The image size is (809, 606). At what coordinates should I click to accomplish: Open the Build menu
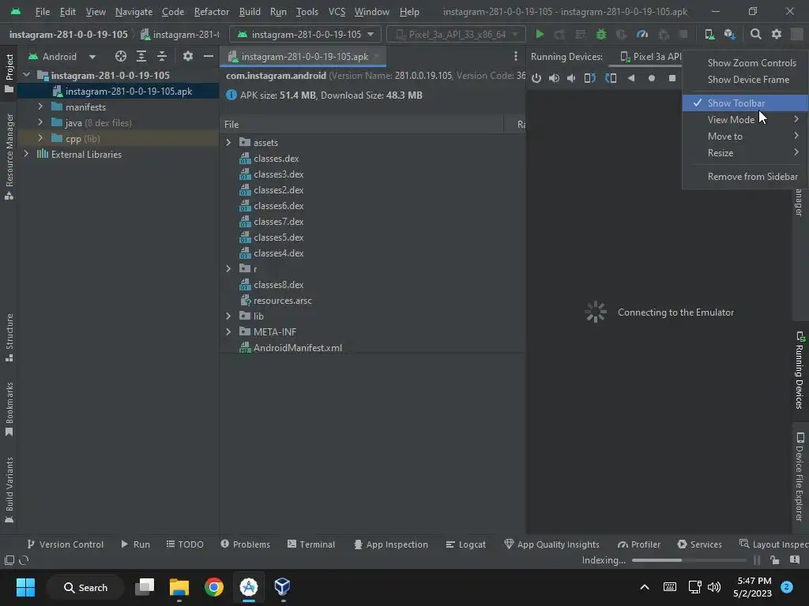pyautogui.click(x=250, y=11)
